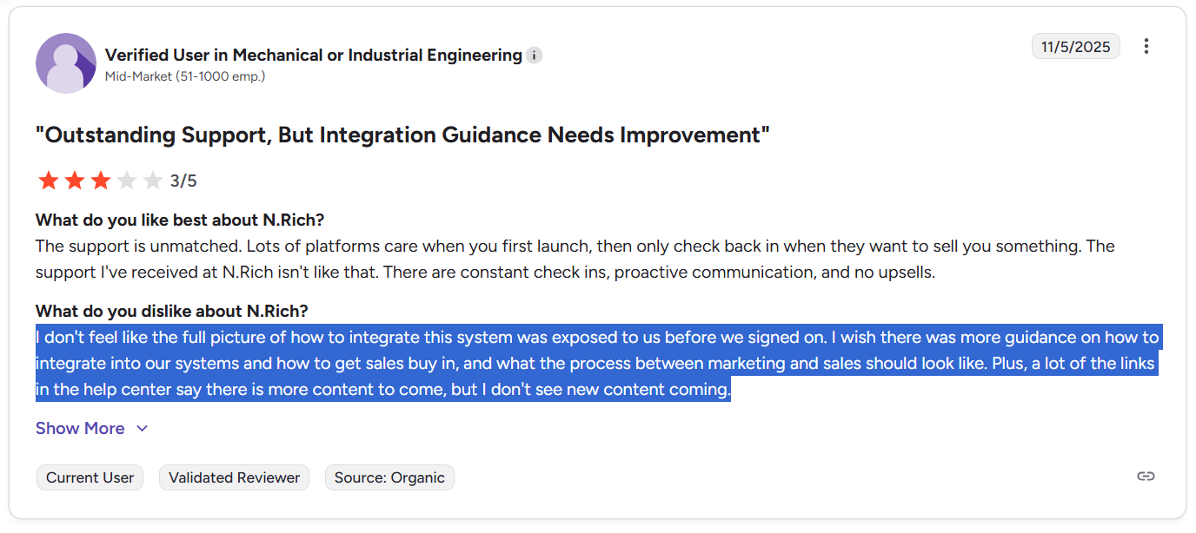
Task: Click the grayed-out fifth star
Action: tap(152, 180)
